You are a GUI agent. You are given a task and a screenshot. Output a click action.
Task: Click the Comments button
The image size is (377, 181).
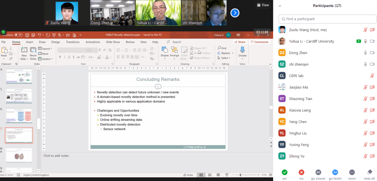coord(260,42)
